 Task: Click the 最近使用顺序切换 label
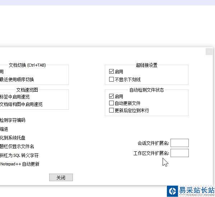(x=17, y=79)
